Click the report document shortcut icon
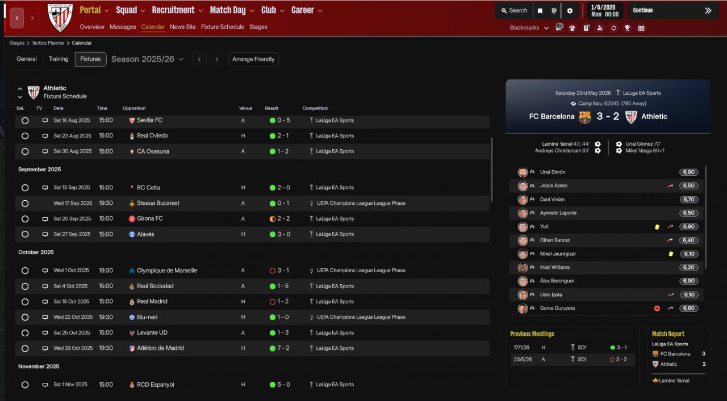This screenshot has width=727, height=401. coord(586,28)
